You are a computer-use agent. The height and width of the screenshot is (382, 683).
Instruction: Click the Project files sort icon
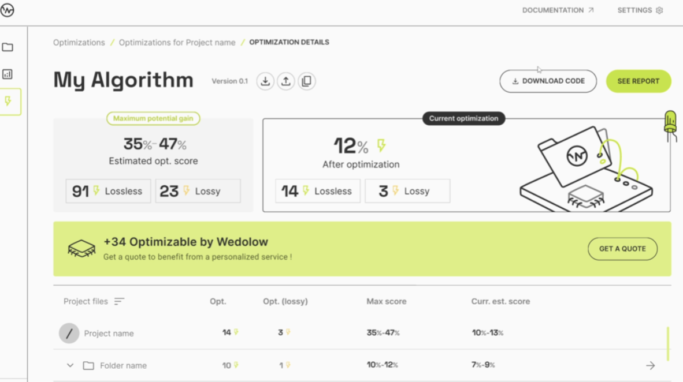tap(119, 301)
